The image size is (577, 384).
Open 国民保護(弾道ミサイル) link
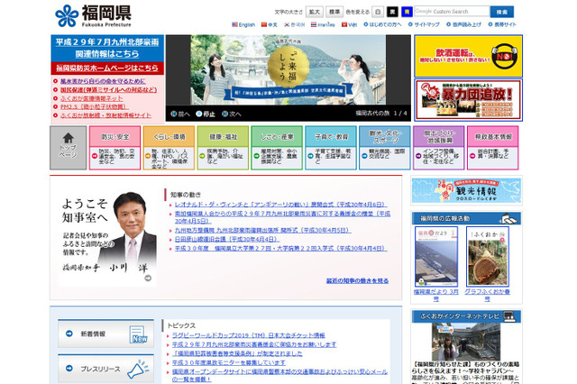tap(108, 90)
